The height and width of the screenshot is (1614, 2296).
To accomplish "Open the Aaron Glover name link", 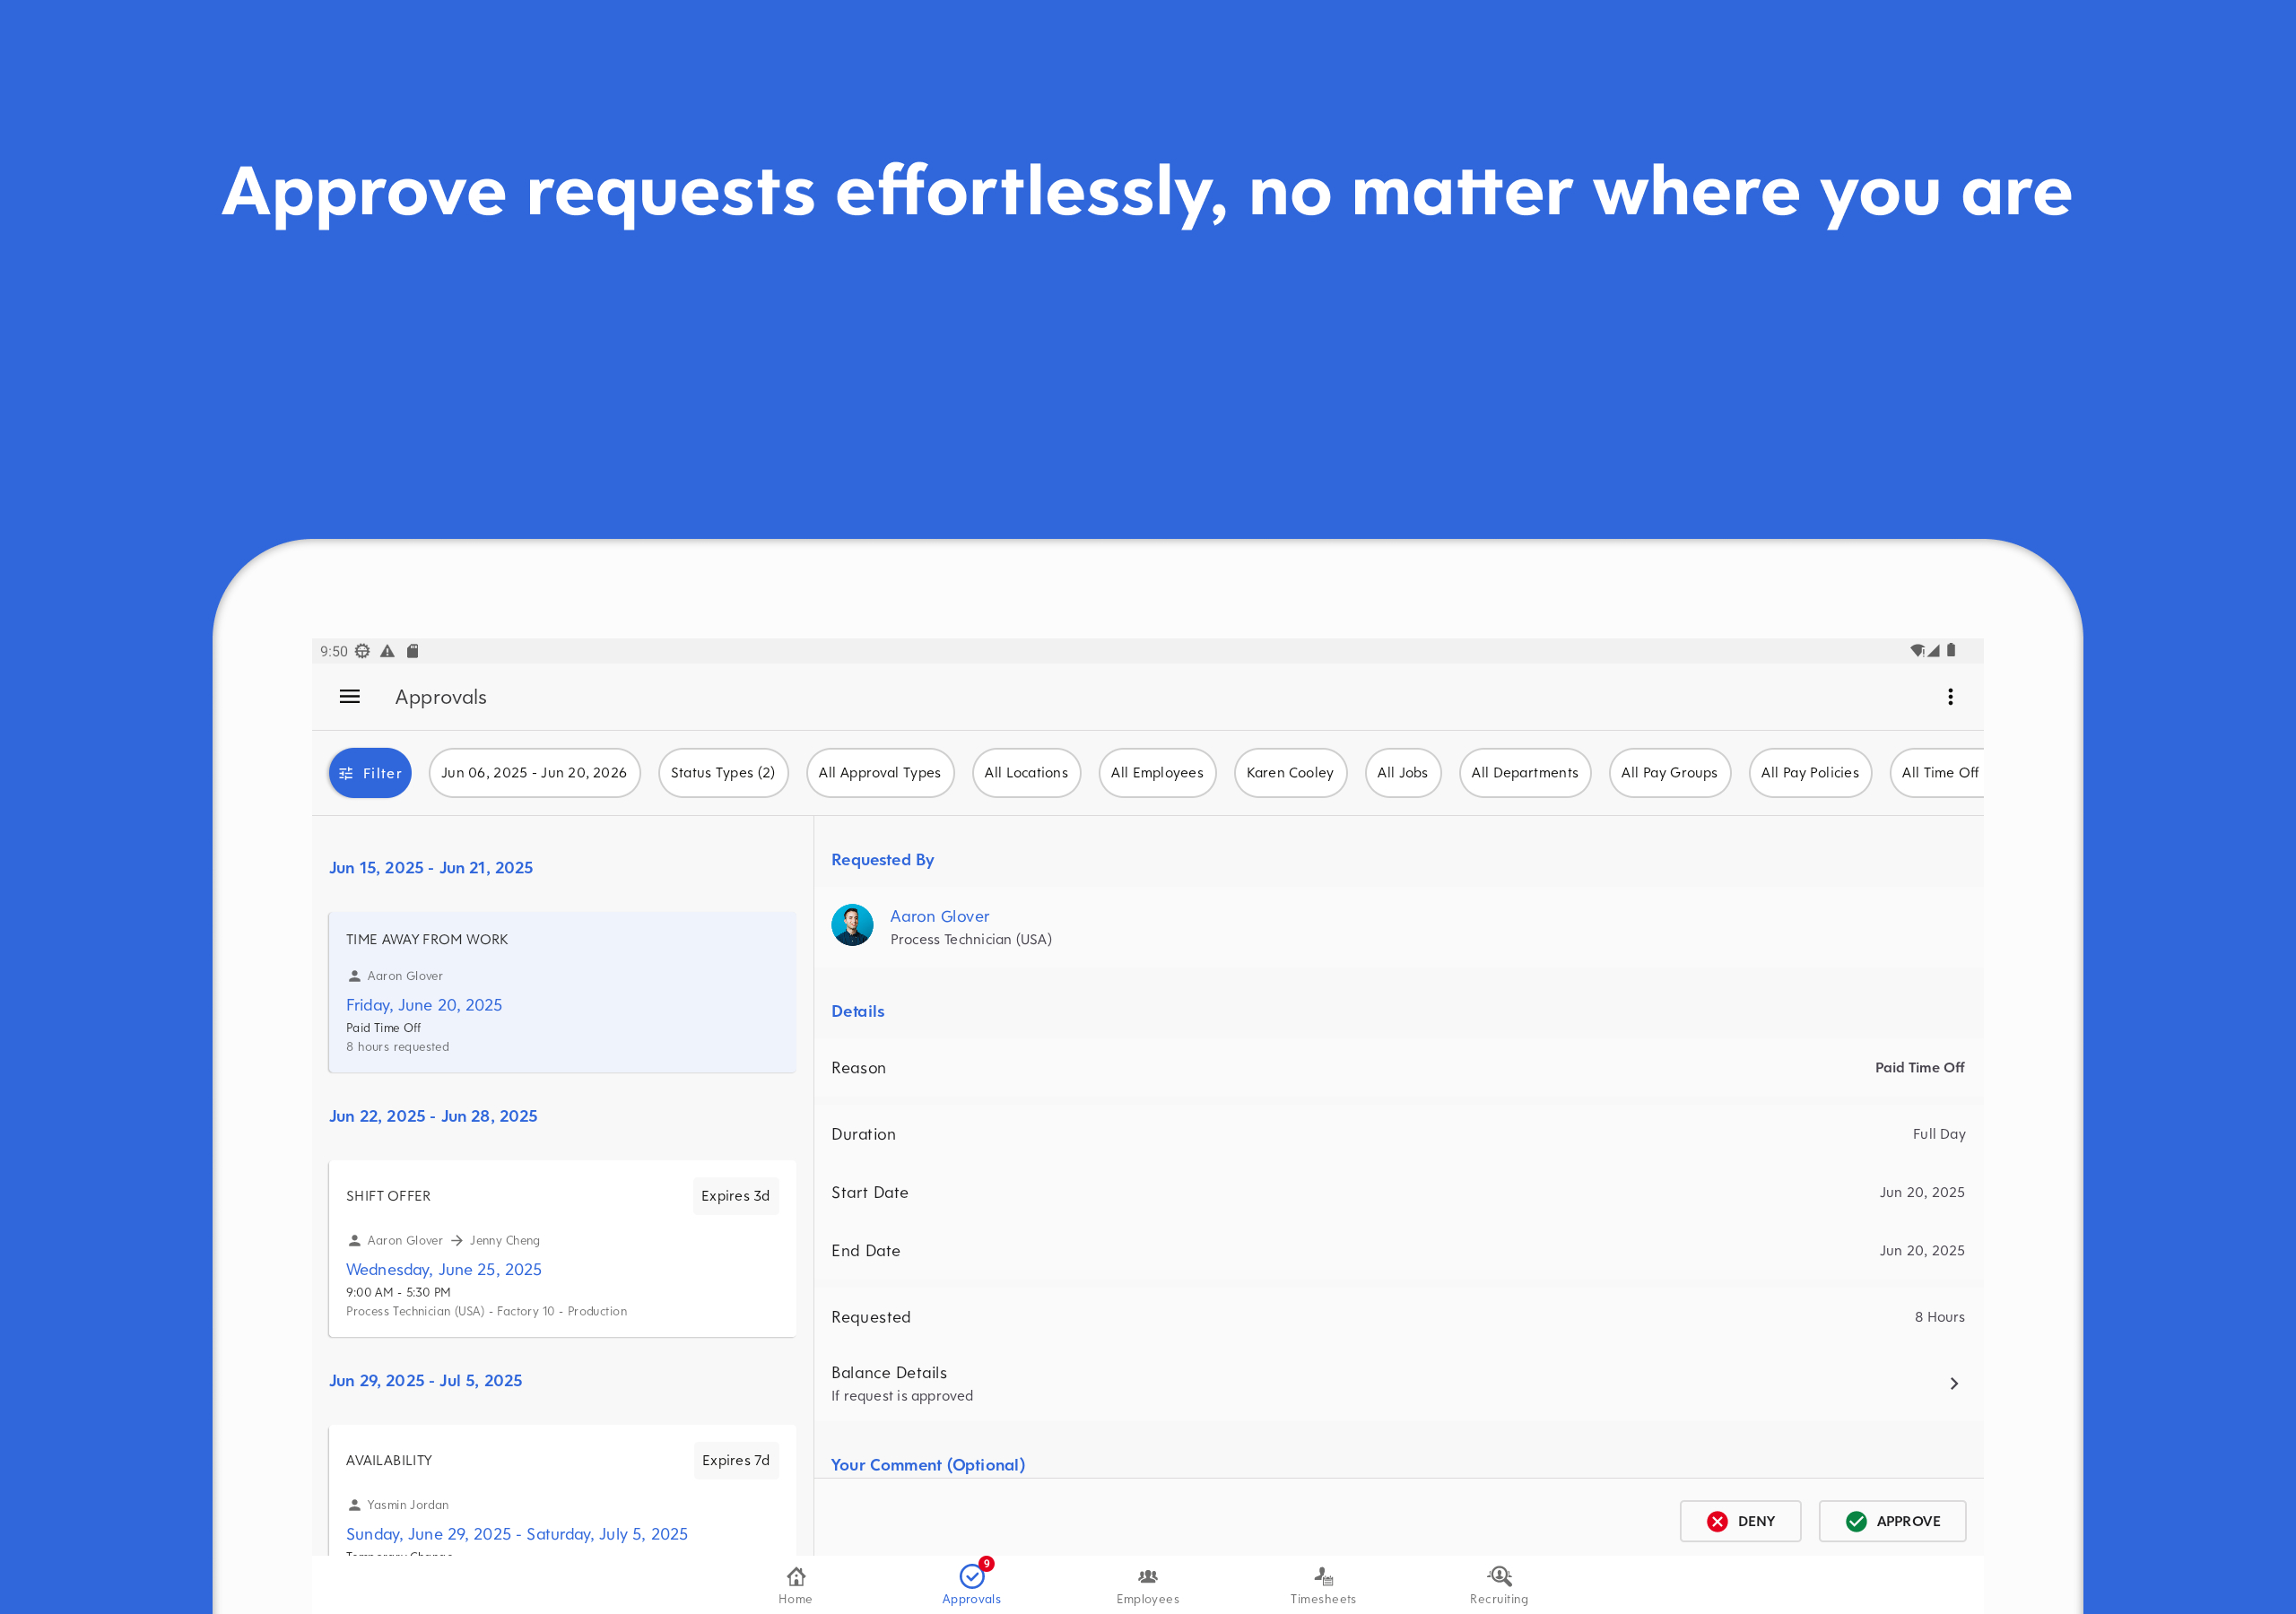I will (939, 916).
